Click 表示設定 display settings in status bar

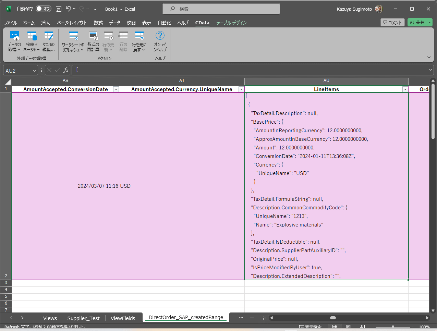pos(311,327)
